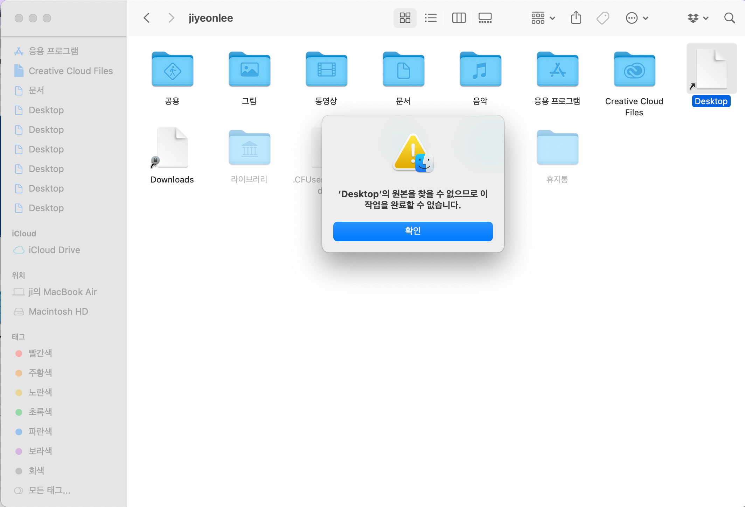Switch to icon view in toolbar
Image resolution: width=745 pixels, height=507 pixels.
[405, 18]
